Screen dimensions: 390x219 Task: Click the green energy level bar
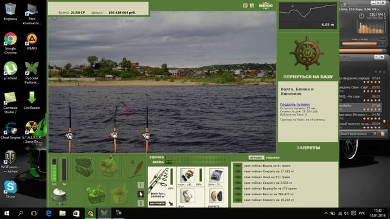pyautogui.click(x=54, y=170)
